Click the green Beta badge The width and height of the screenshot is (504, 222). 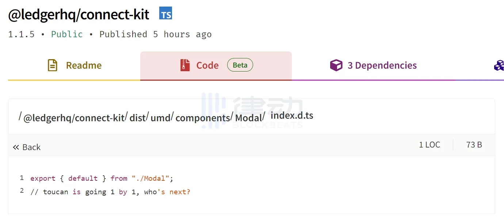(x=240, y=65)
